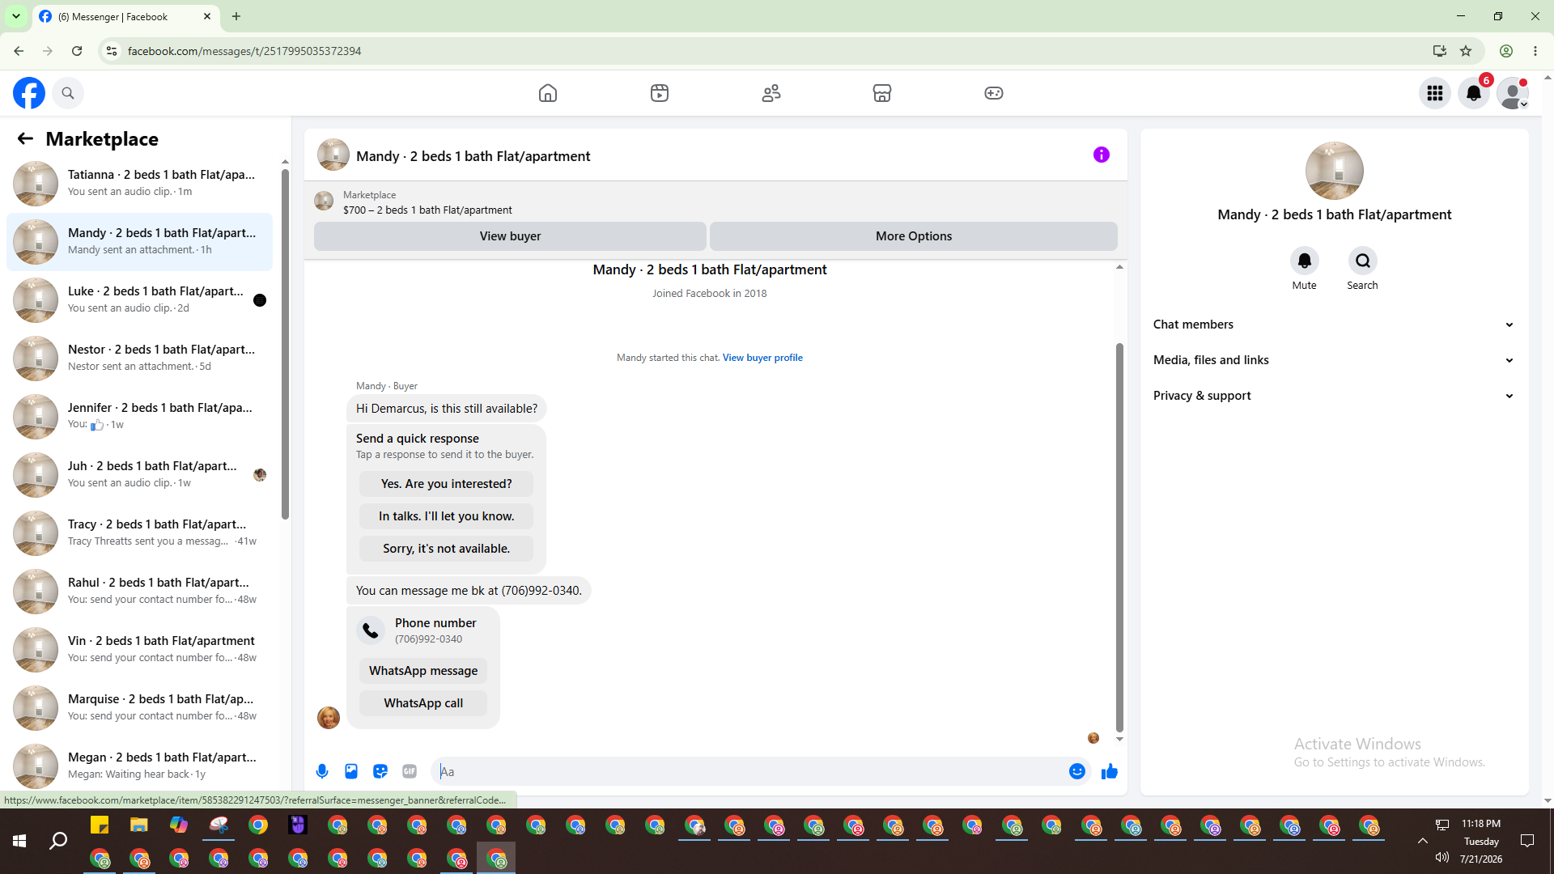Search in conversation with the Search icon
Viewport: 1554px width, 874px height.
pos(1363,261)
